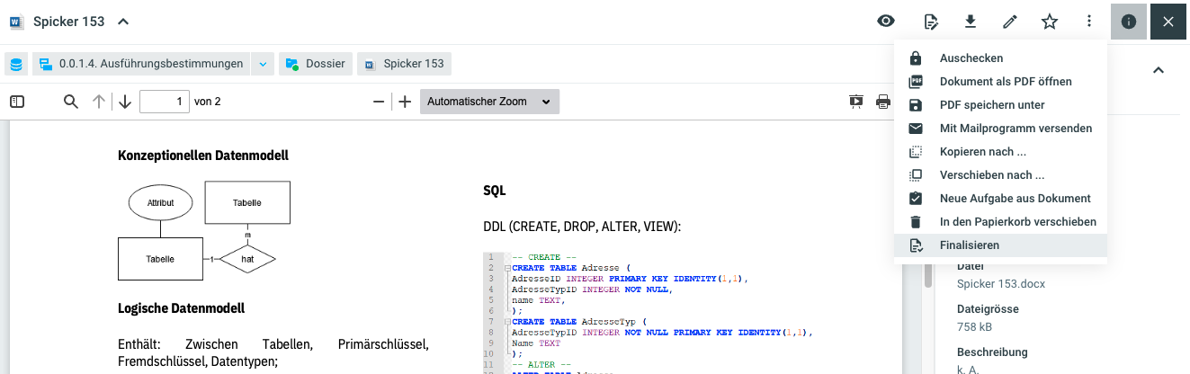Viewport: 1190px width, 374px height.
Task: Click the page number input field
Action: click(164, 102)
